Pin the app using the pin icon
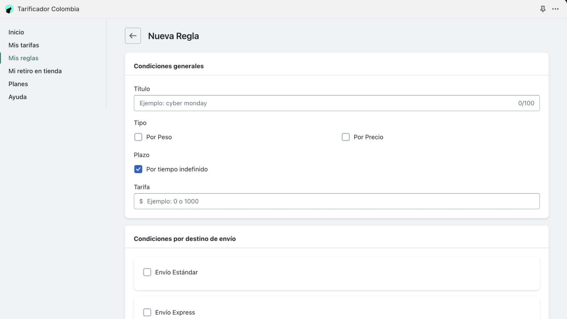Image resolution: width=567 pixels, height=319 pixels. [x=543, y=9]
